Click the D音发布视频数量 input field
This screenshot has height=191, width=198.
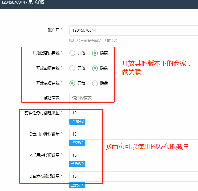coord(134,176)
